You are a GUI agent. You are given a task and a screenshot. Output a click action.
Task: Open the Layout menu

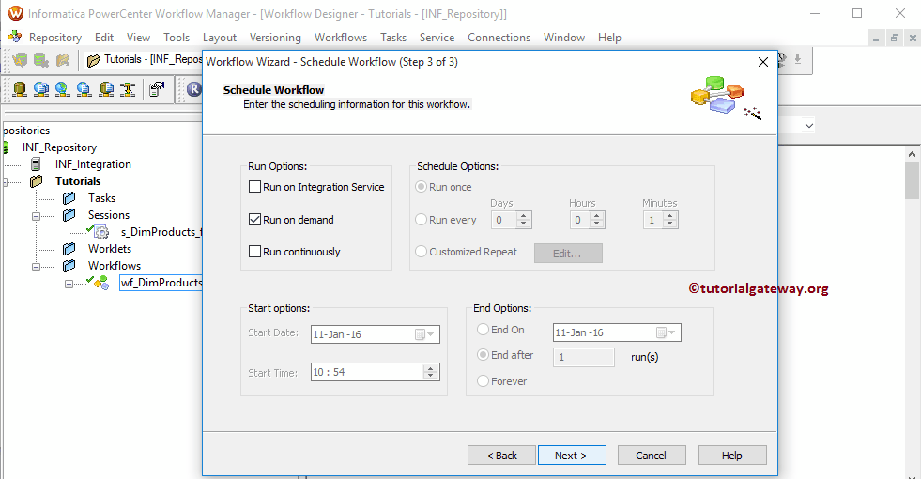(x=219, y=37)
